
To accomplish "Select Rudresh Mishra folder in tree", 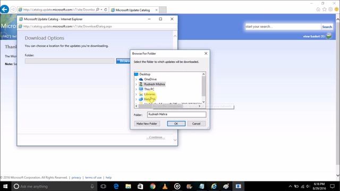I will click(155, 84).
